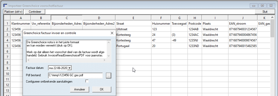The image size is (278, 96).
Task: Select column H header
Action: pos(195,18)
